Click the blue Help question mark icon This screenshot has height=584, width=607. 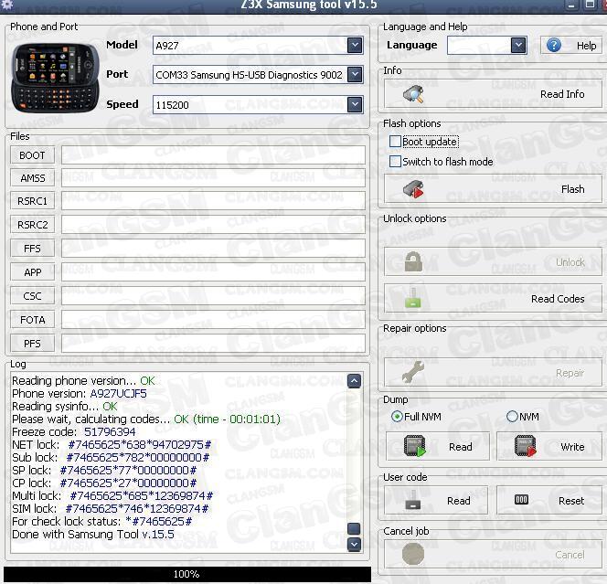click(554, 46)
